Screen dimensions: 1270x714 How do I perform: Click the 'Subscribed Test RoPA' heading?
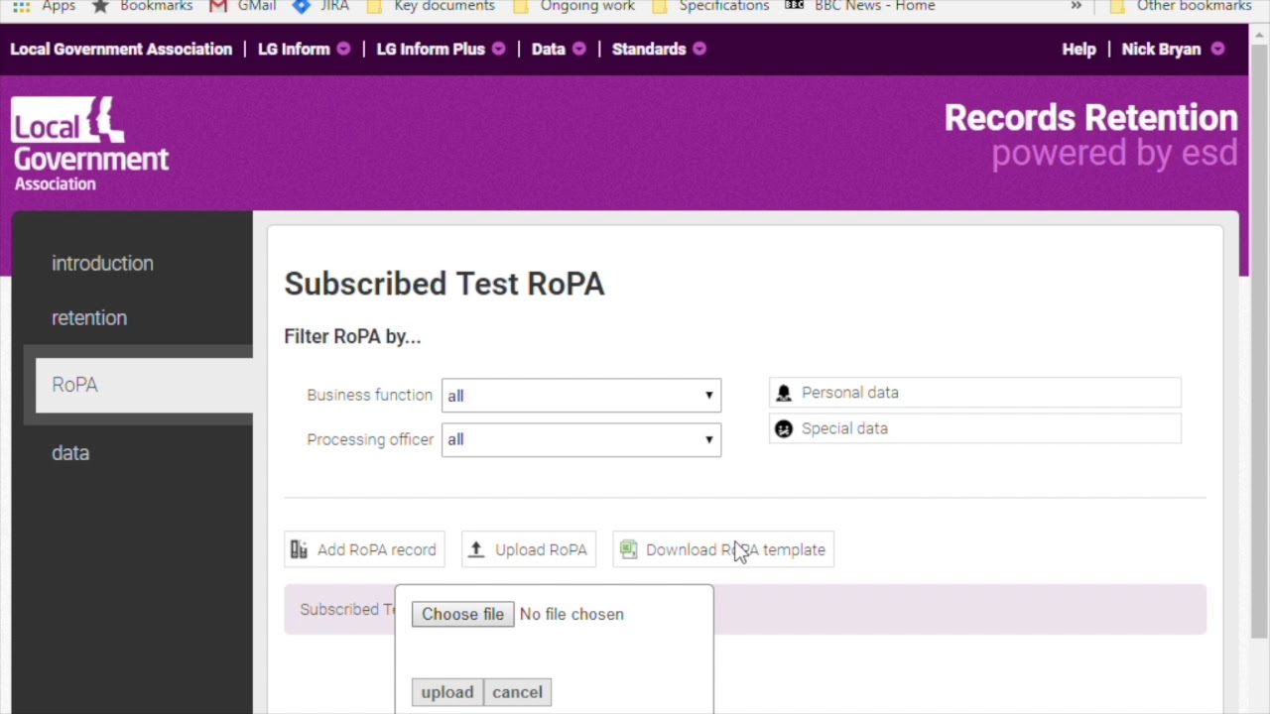tap(444, 284)
